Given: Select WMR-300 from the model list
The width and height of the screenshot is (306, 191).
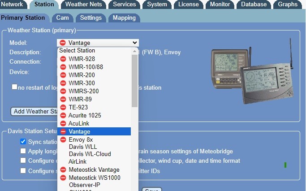Looking at the screenshot, I should [x=95, y=83].
